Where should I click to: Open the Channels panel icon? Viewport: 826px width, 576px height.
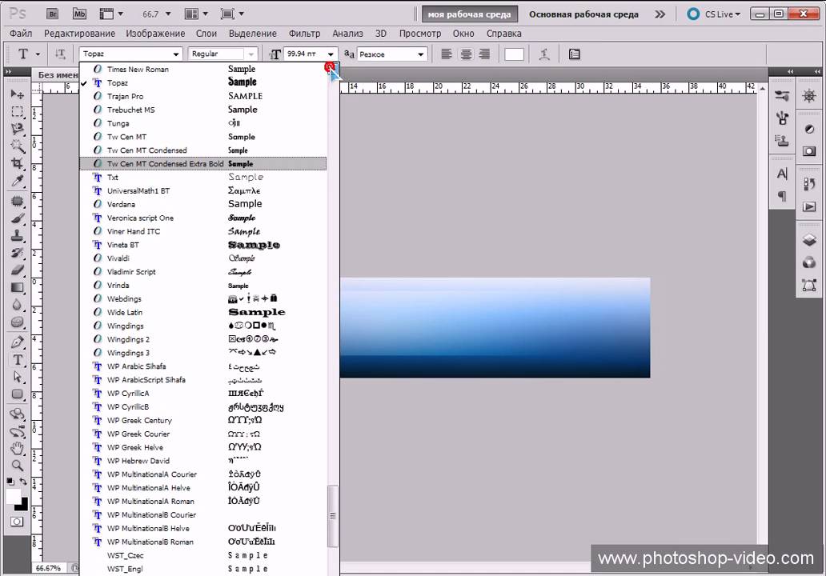(809, 262)
